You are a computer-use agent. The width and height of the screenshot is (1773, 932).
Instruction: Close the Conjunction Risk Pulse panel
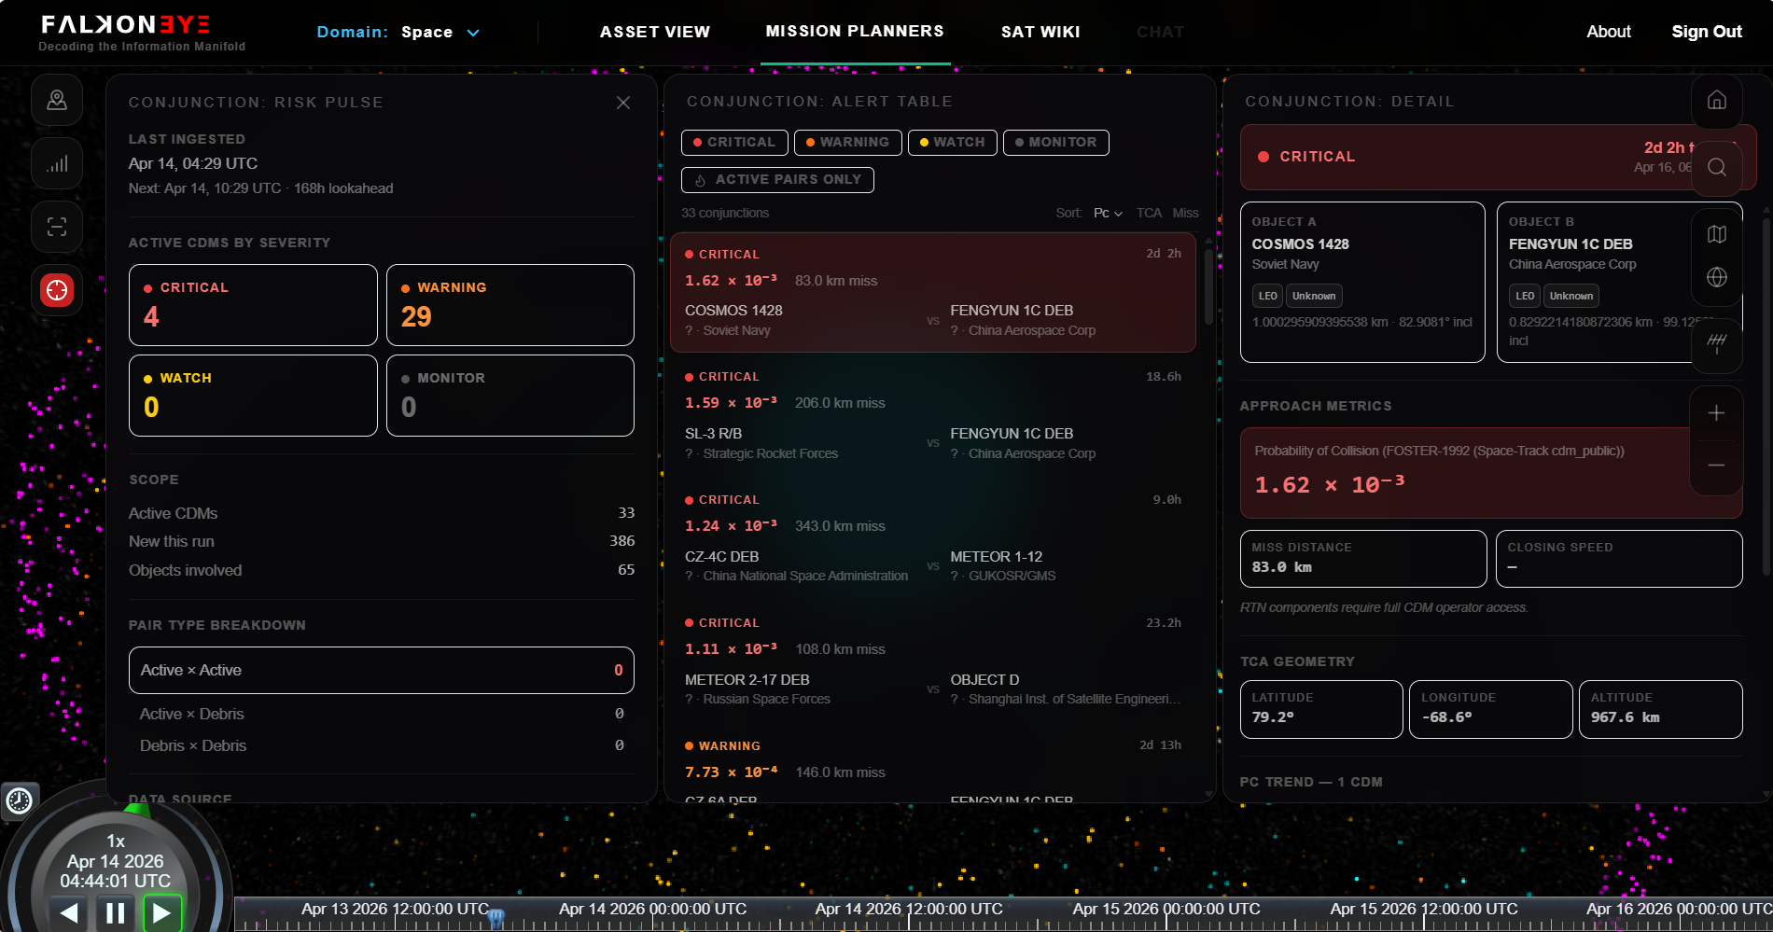click(x=623, y=103)
